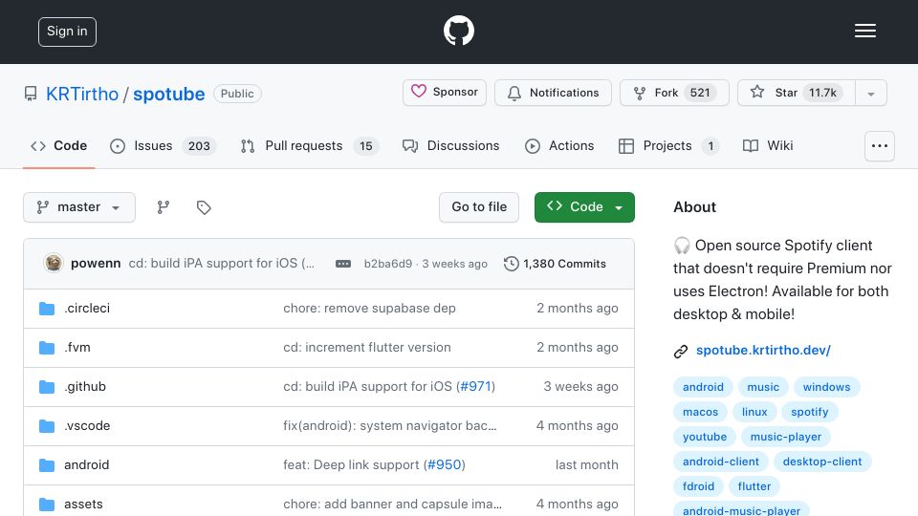
Task: Open the KRTirtho owner link
Action: [x=82, y=95]
